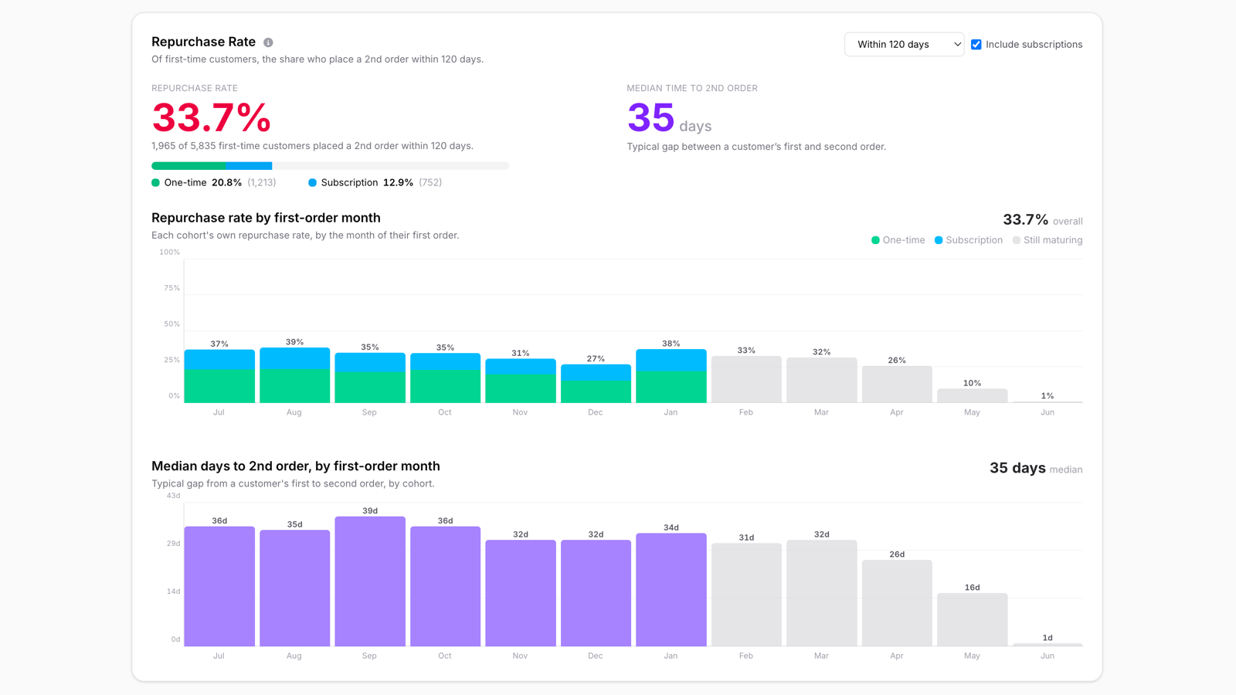Click Sep's green one-time bar segment
This screenshot has height=695, width=1236.
point(370,388)
